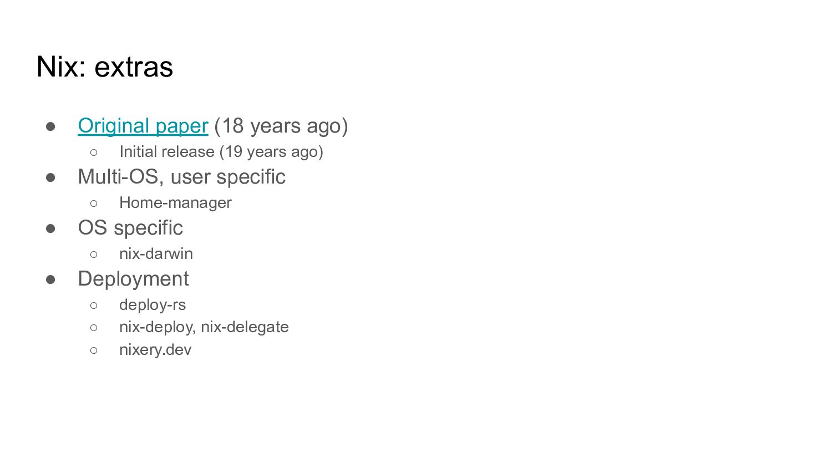
Task: Click the hollow bullet beside nixery.dev
Action: point(94,350)
